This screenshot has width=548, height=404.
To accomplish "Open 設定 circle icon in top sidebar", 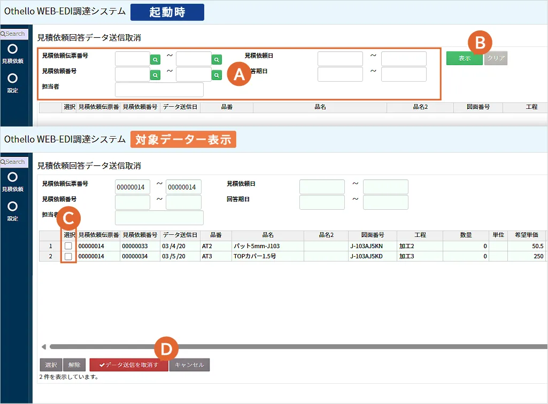I will click(x=13, y=78).
